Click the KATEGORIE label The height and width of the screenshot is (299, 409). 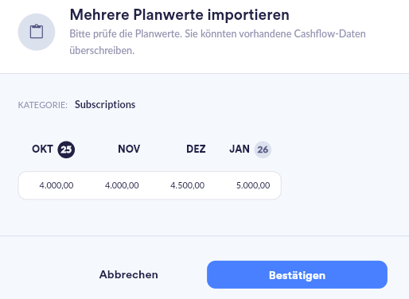coord(43,105)
